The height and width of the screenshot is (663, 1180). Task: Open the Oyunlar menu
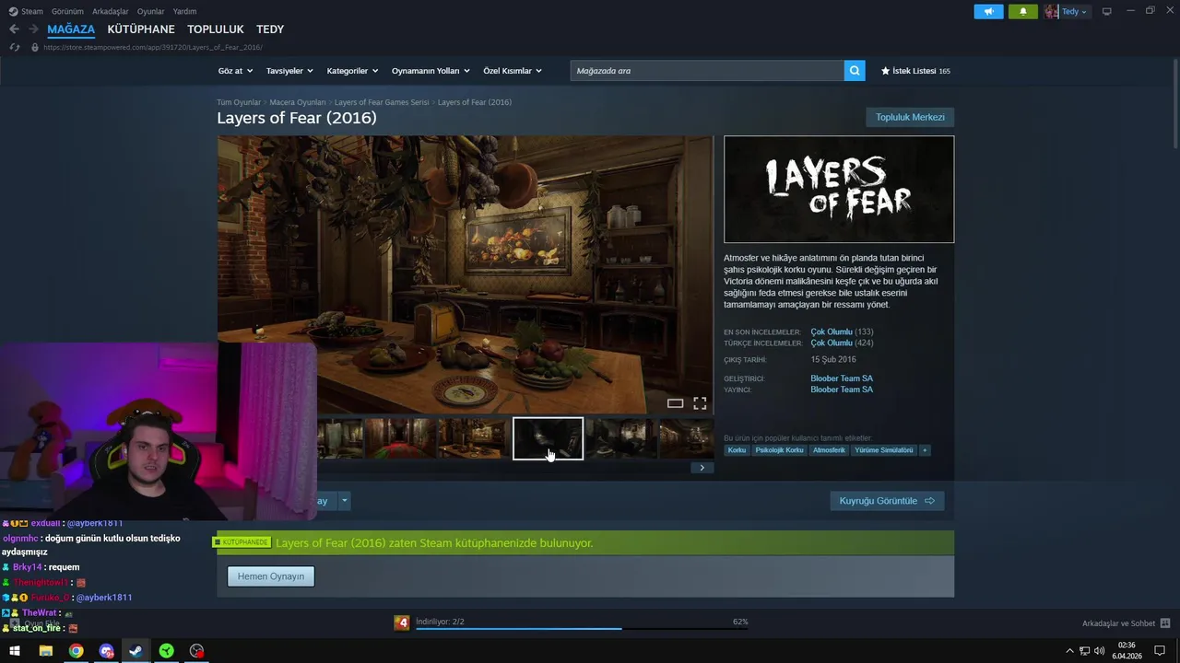[x=150, y=12]
